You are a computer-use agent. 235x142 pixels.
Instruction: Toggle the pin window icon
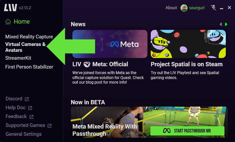coord(213,8)
